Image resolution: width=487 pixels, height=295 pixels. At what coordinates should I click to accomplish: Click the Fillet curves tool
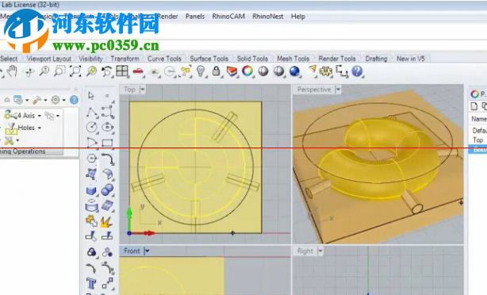(107, 159)
